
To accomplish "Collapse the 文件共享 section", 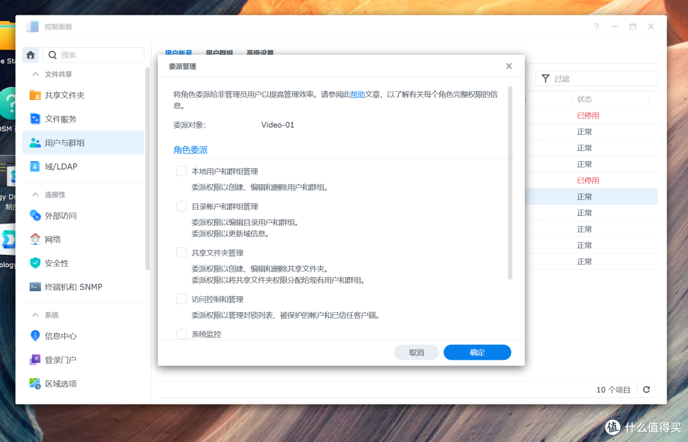I will tap(36, 74).
